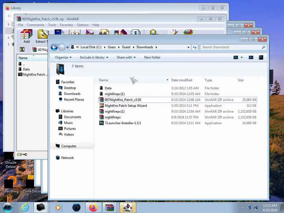Screen dimensions: 284x213
Task: Select Network in navigation pane
Action: click(x=67, y=158)
